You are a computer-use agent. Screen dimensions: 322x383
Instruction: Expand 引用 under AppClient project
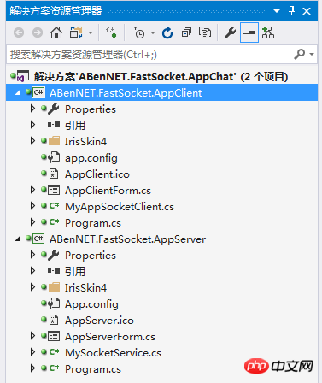coord(32,125)
